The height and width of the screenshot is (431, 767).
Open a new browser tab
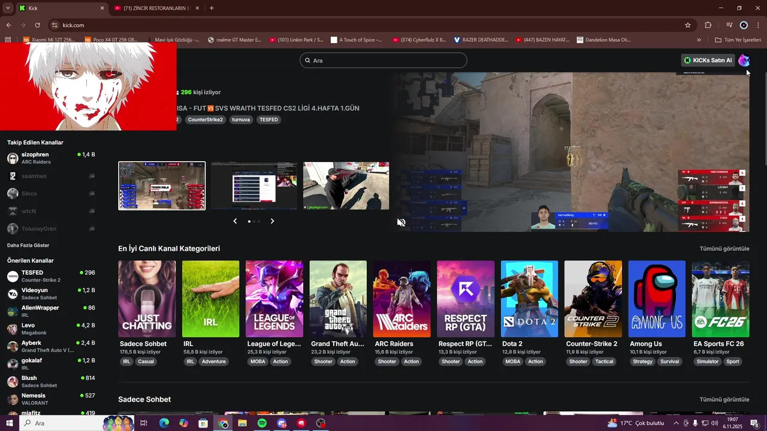coord(212,8)
